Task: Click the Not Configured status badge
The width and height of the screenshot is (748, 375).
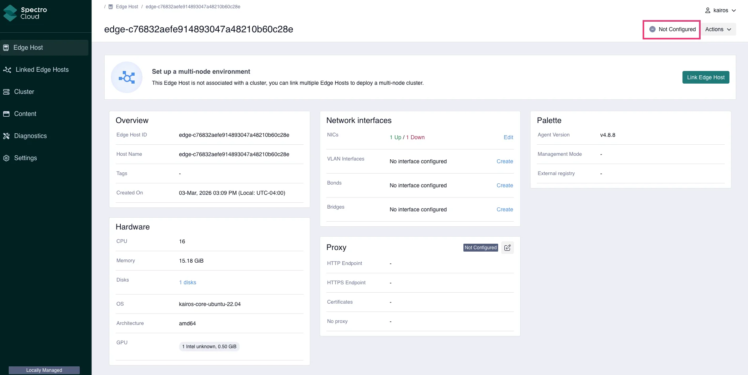Action: coord(671,29)
